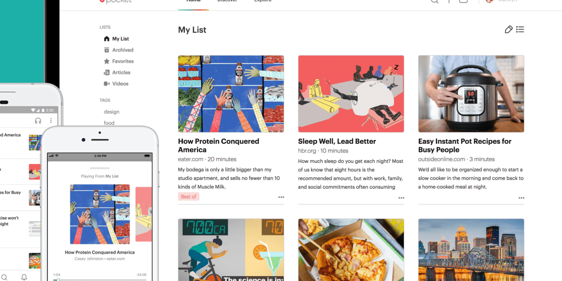Click the audio playback progress slider on phone
The width and height of the screenshot is (562, 281).
[x=100, y=279]
